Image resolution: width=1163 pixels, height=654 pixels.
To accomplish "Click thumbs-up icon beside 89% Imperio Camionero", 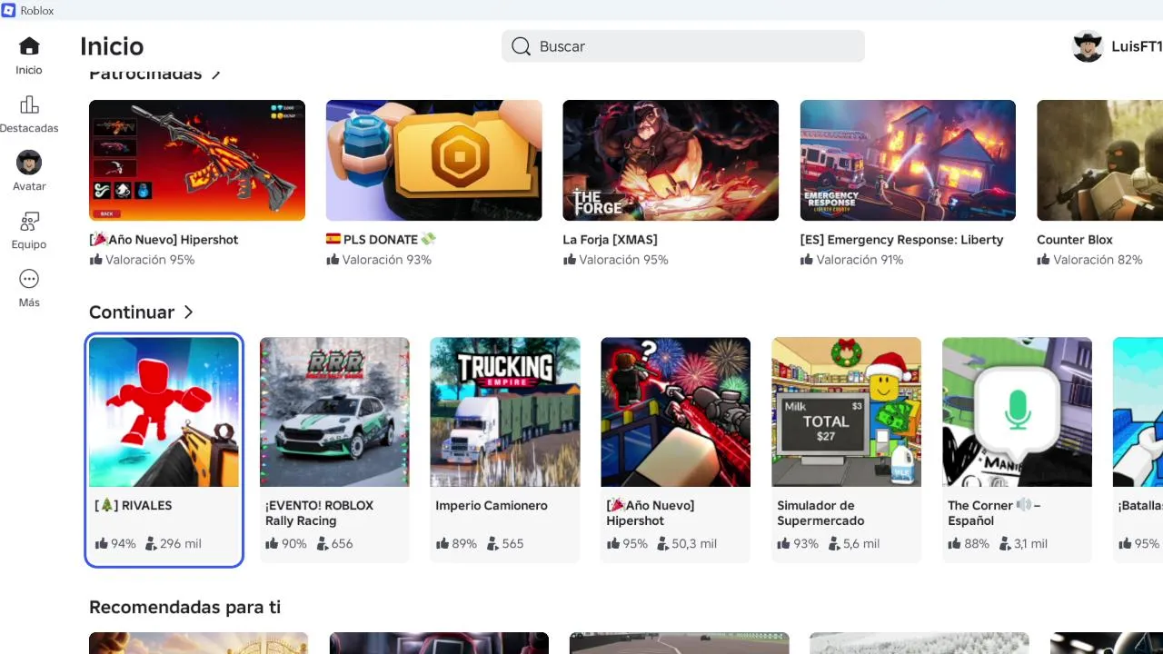I will coord(442,544).
